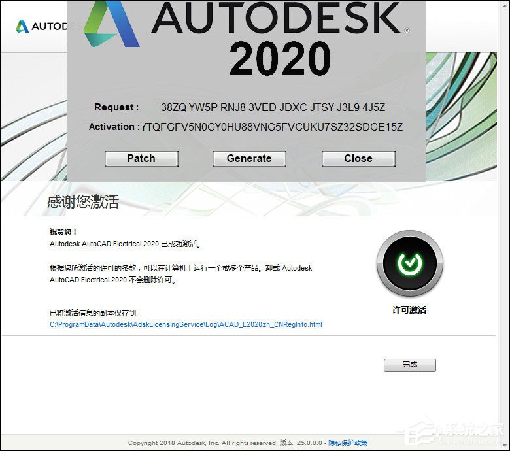Click the Copyright 2018 Autodesk footer text
Viewport: 510px width, 451px height.
click(x=202, y=443)
